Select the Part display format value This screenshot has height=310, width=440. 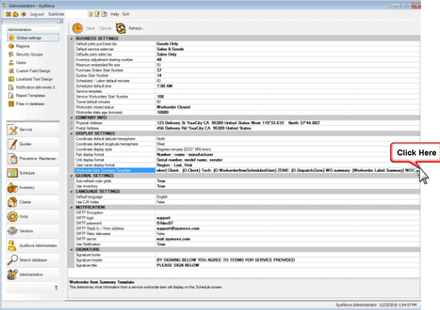[287, 154]
